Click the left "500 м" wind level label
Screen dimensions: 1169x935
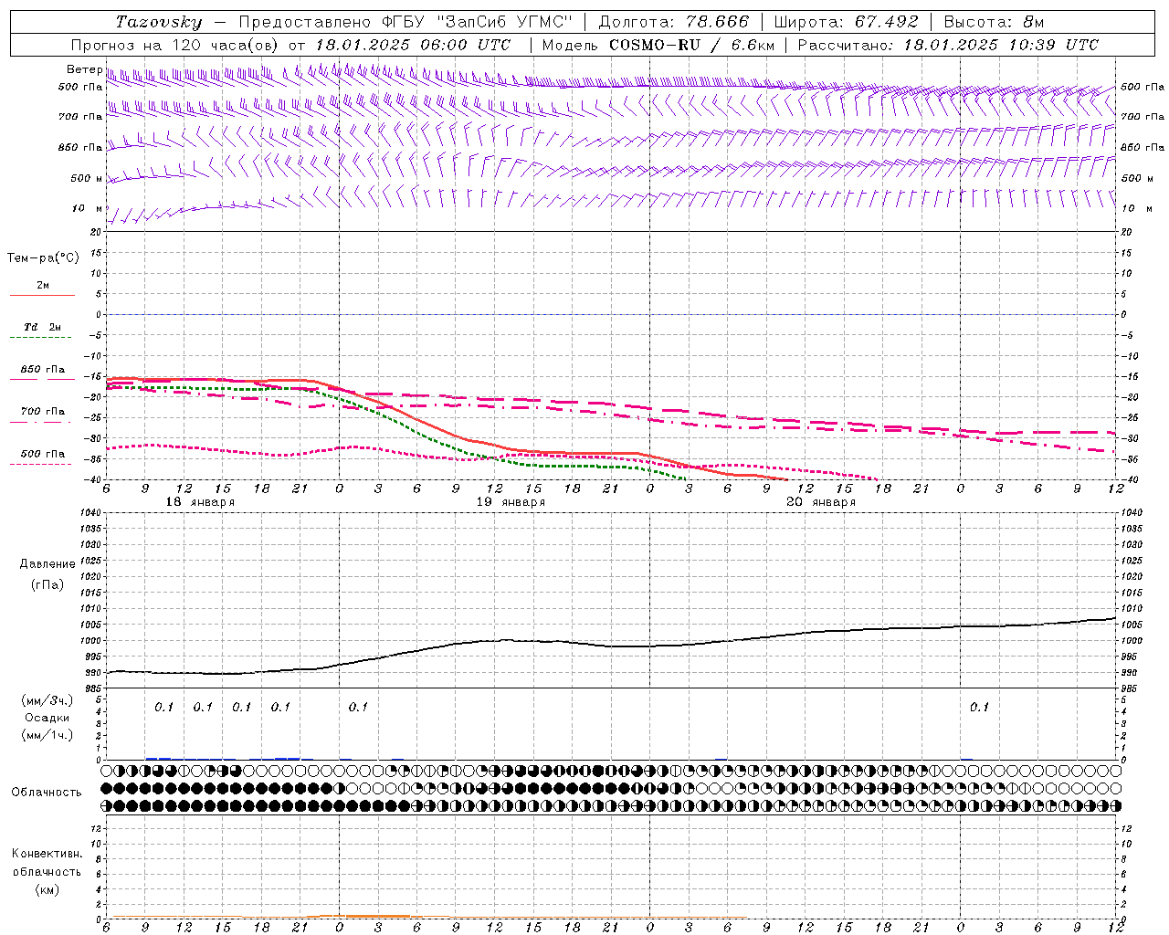[88, 178]
